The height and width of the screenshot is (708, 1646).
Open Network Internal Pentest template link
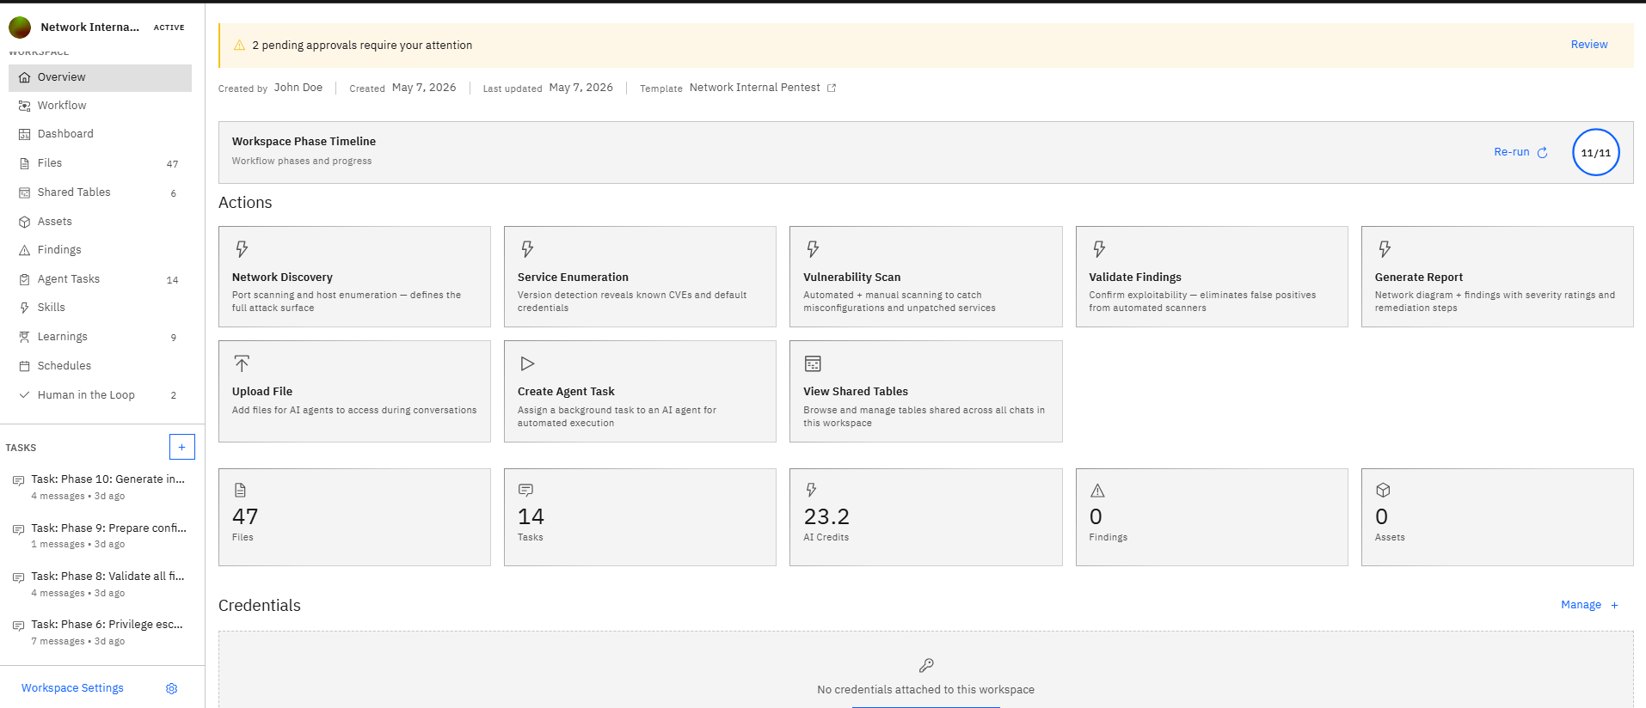[754, 88]
